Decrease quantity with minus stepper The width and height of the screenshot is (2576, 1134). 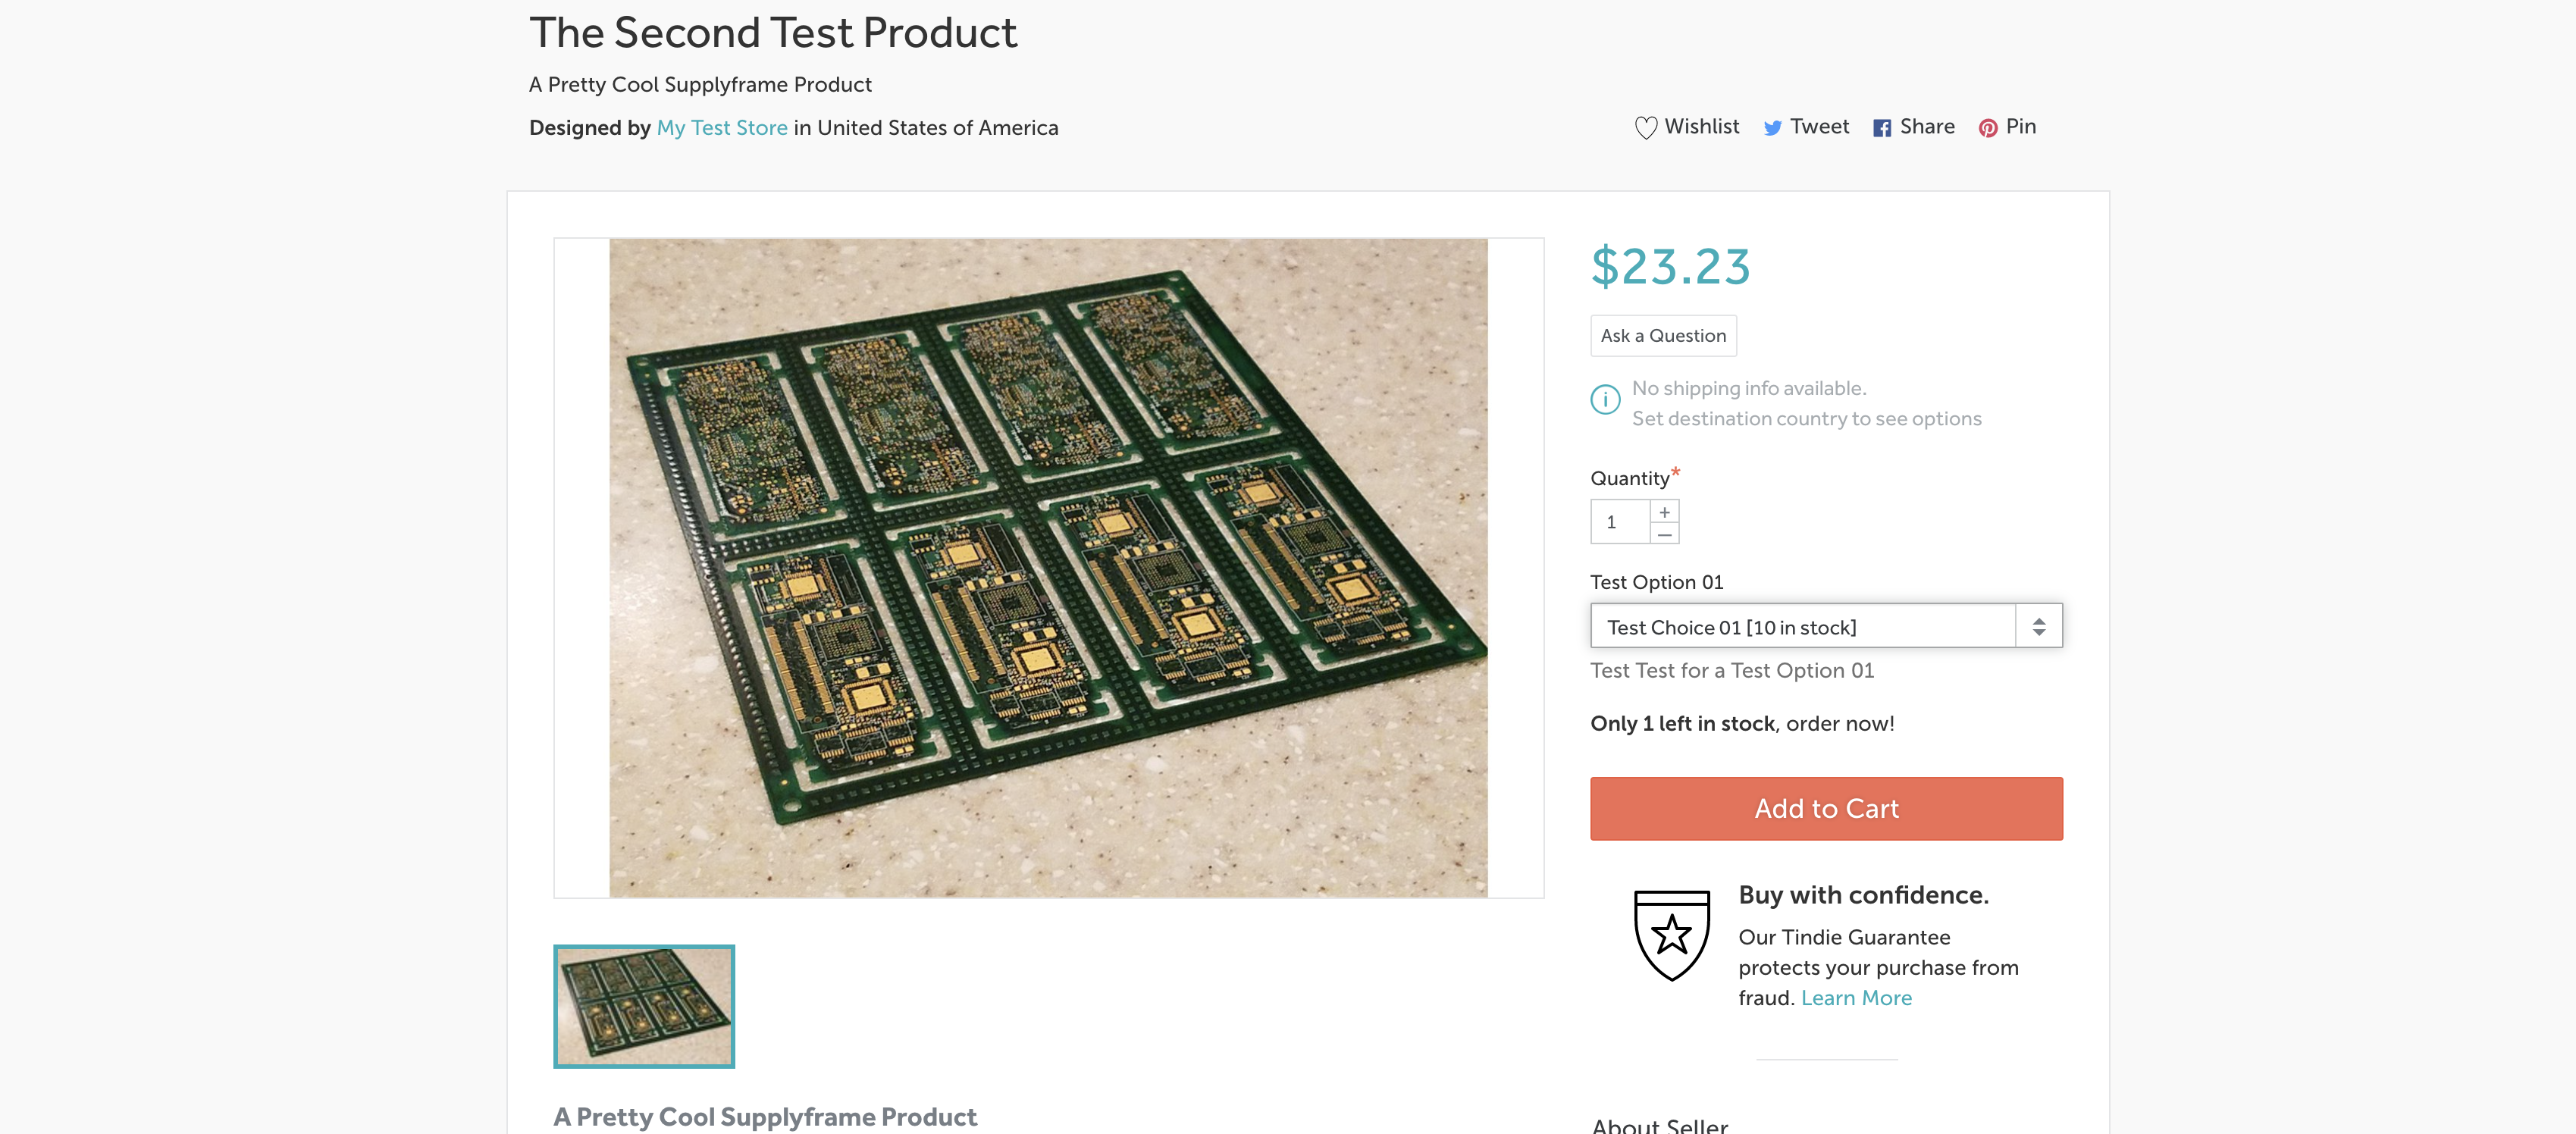point(1664,534)
